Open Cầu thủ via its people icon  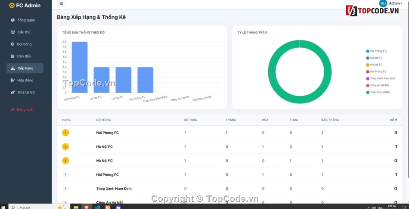[x=13, y=32]
